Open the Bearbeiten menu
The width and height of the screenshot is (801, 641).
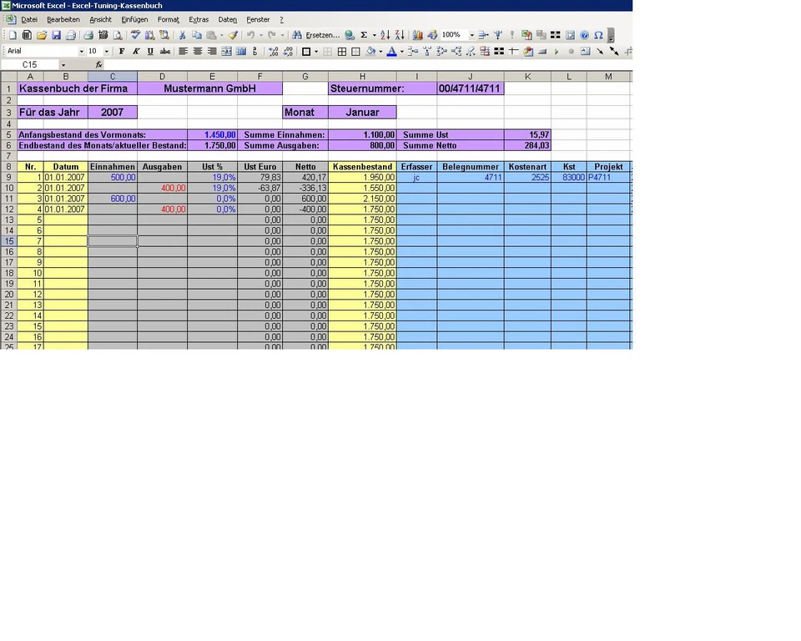63,19
